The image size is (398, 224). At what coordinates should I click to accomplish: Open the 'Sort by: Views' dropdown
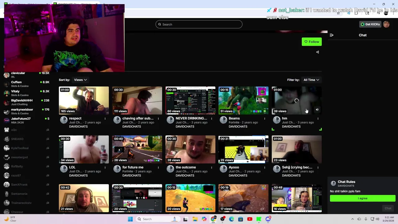(x=81, y=80)
